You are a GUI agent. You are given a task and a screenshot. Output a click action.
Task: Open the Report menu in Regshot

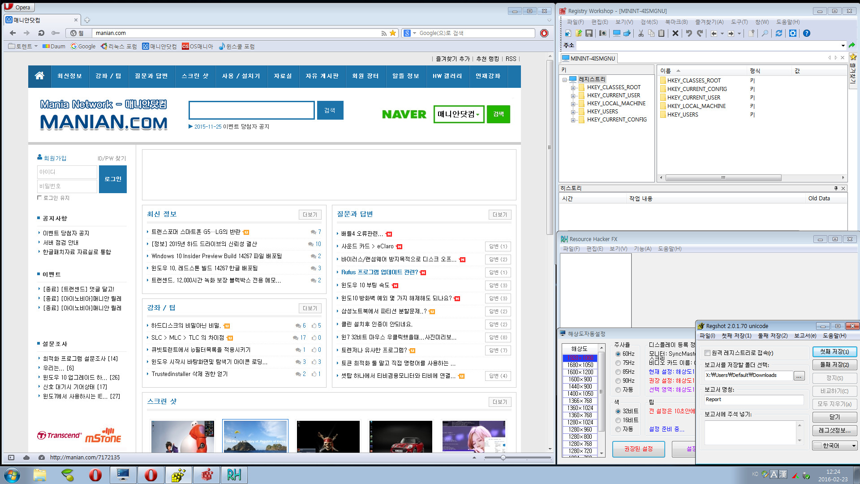805,336
